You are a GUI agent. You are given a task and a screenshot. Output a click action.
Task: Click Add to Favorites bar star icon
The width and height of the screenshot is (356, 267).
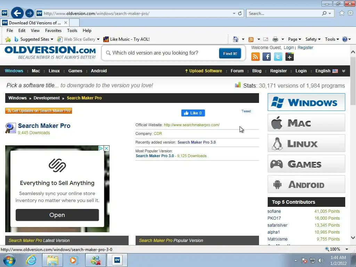pyautogui.click(x=8, y=39)
